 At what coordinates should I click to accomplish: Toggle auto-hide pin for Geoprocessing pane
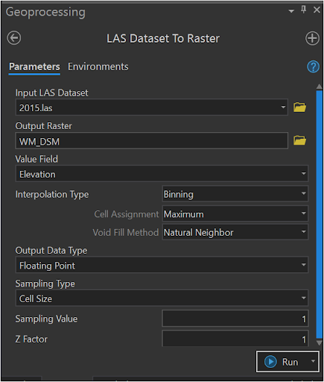pos(303,10)
